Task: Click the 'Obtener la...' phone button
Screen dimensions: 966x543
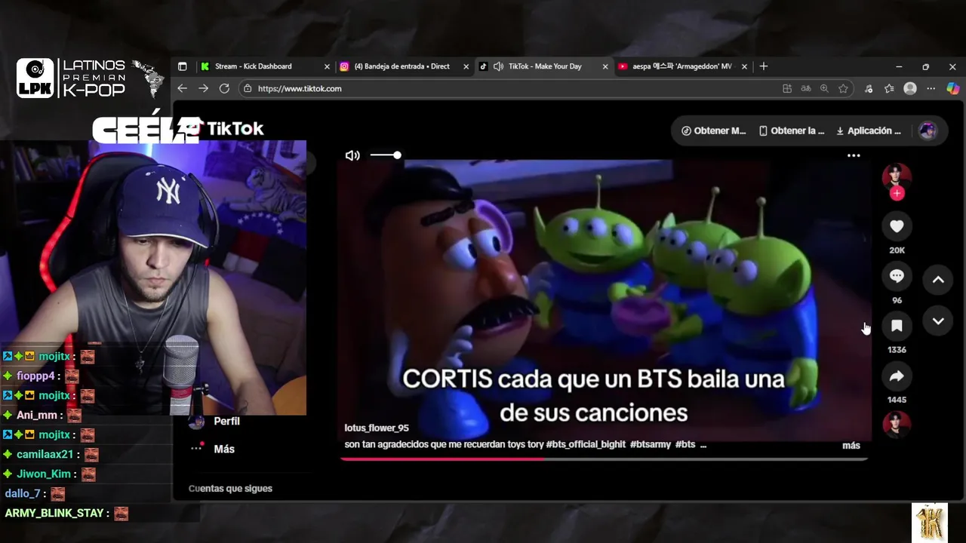Action: (792, 130)
